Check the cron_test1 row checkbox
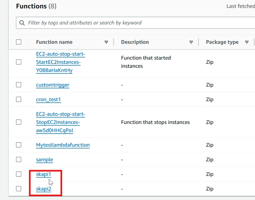This screenshot has height=200, width=255. pyautogui.click(x=19, y=99)
